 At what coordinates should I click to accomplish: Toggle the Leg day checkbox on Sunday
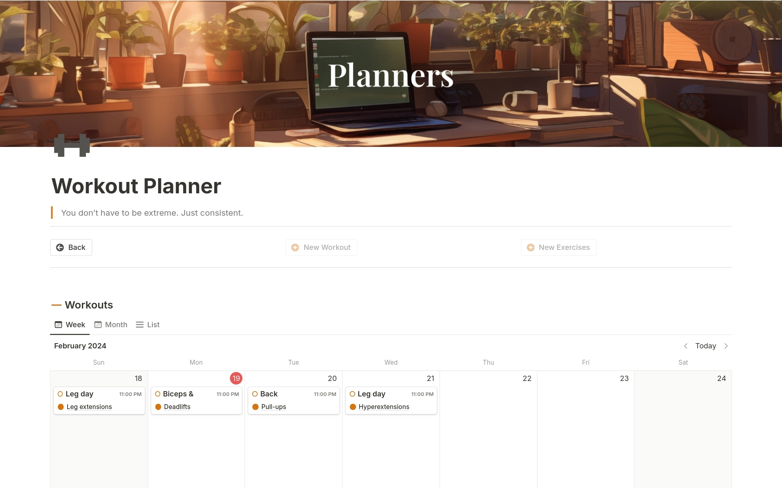pyautogui.click(x=61, y=394)
